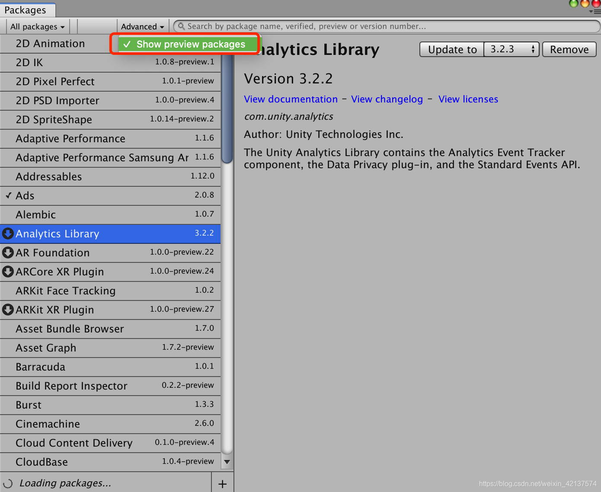Open the View documentation link
Image resolution: width=601 pixels, height=492 pixels.
[291, 99]
